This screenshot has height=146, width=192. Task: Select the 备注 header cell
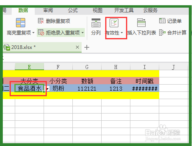[x=116, y=81]
